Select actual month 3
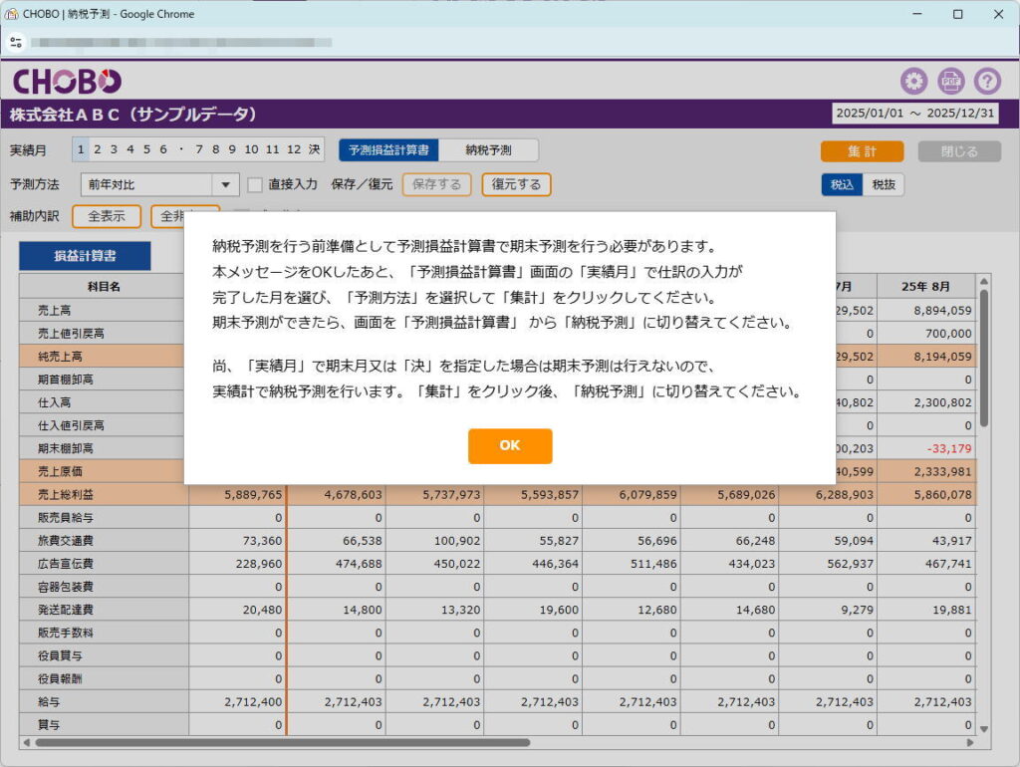1020x767 pixels. pyautogui.click(x=114, y=149)
